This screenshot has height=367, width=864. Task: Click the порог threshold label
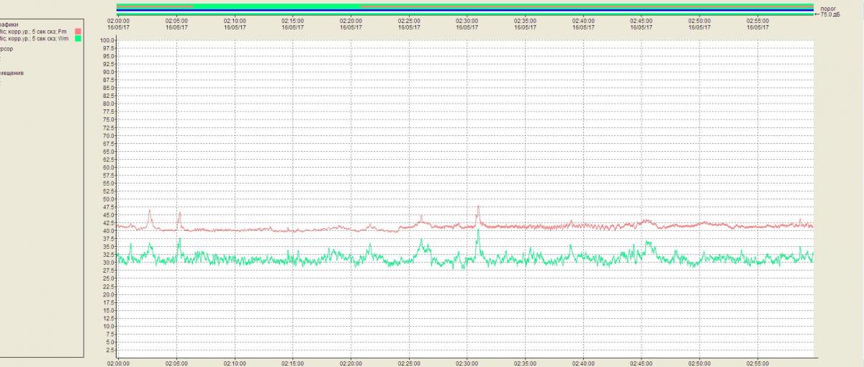827,8
